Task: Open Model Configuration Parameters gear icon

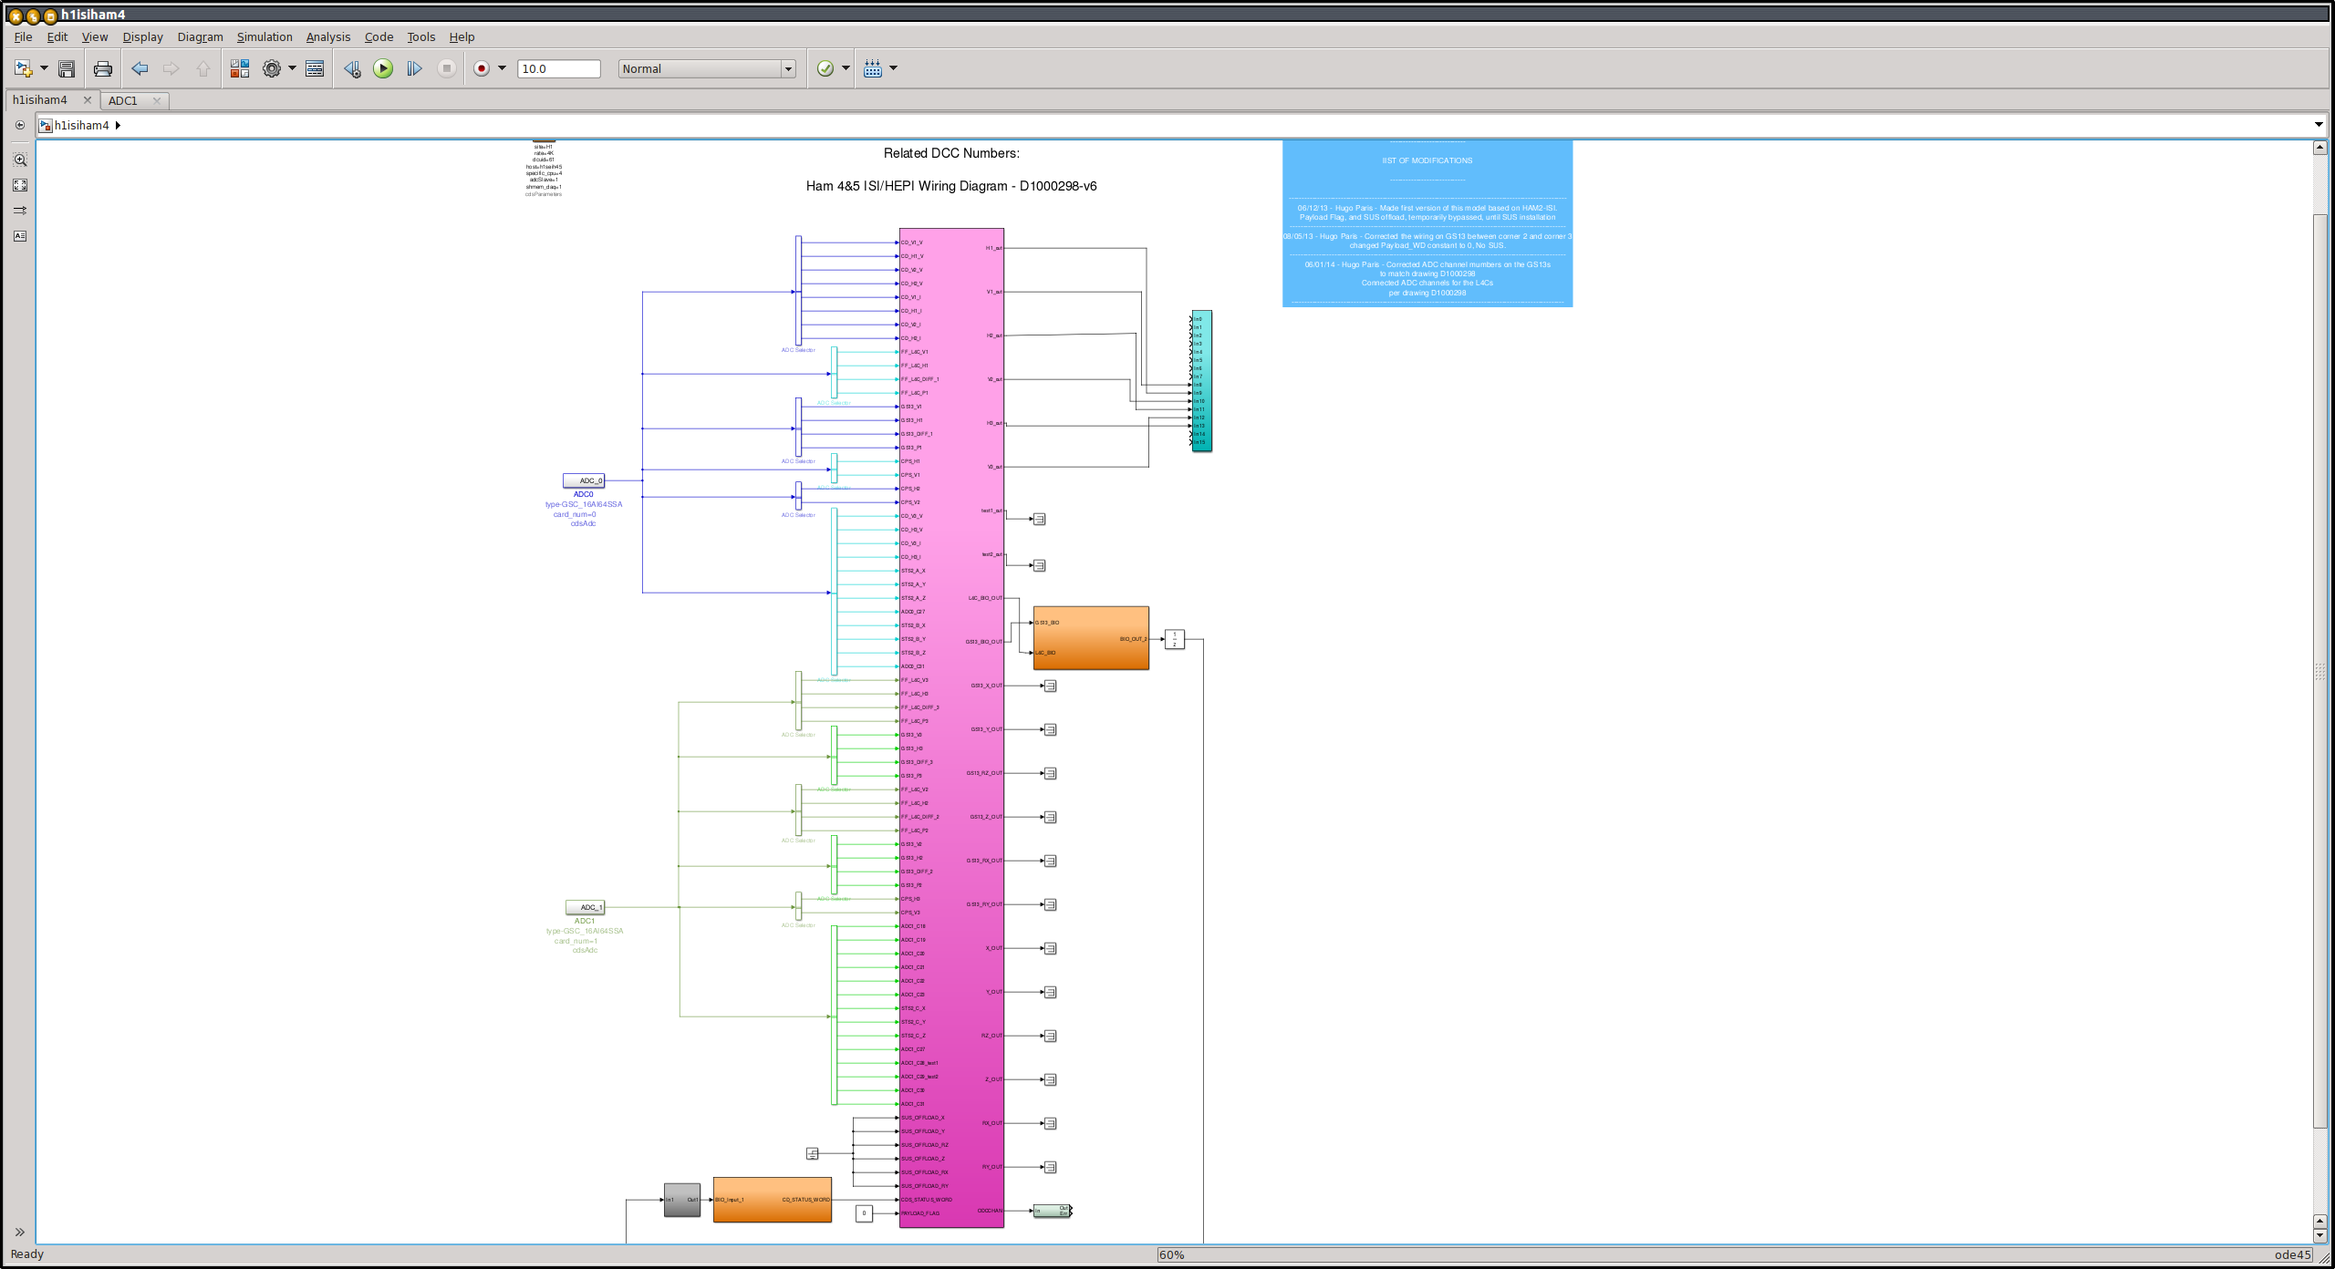Action: tap(272, 68)
